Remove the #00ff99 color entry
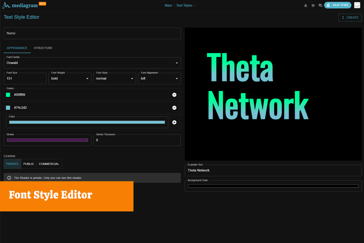The width and height of the screenshot is (364, 243). 174,95
